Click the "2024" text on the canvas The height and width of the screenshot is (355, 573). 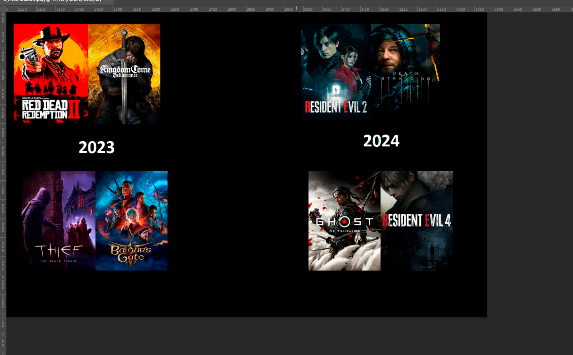coord(381,141)
